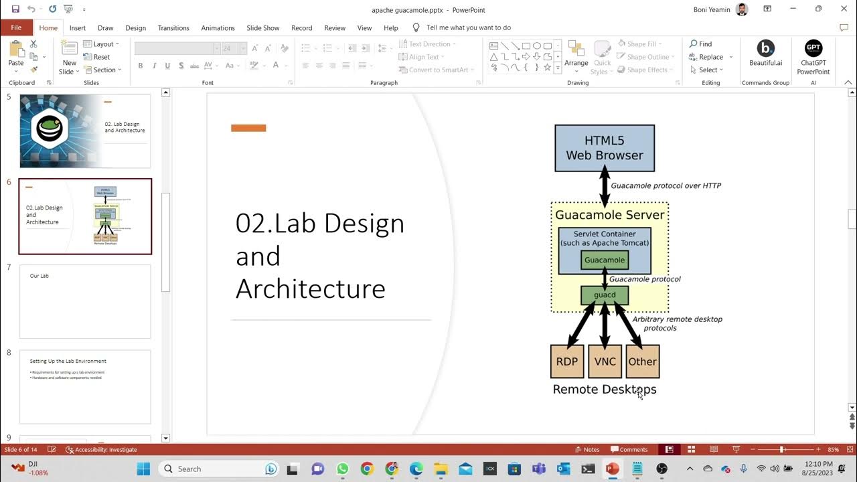The width and height of the screenshot is (857, 482).
Task: Toggle the Notes pane
Action: click(x=587, y=449)
